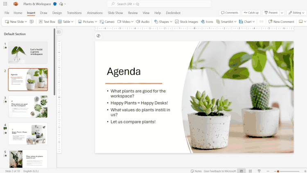Switch to Normal view in status bar

241,171
